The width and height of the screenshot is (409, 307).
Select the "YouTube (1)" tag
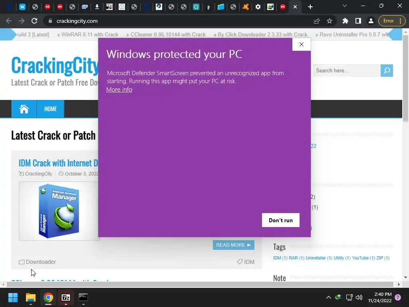point(363,258)
